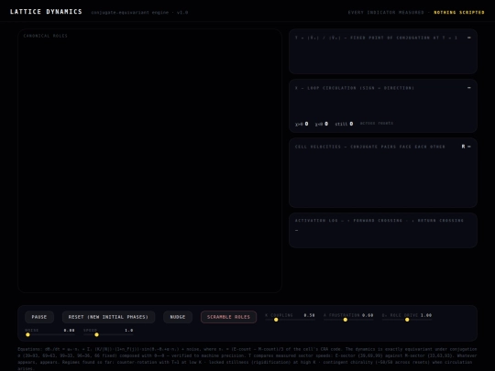Click the 'still 0' counter
This screenshot has width=495, height=371.
[344, 124]
